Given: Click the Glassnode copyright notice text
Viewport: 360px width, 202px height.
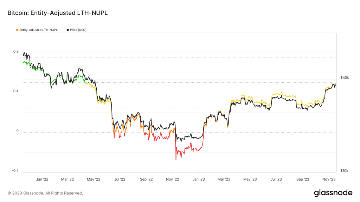Looking at the screenshot, I should (45, 193).
